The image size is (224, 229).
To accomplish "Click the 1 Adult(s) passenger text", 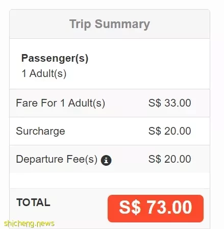I will [44, 73].
